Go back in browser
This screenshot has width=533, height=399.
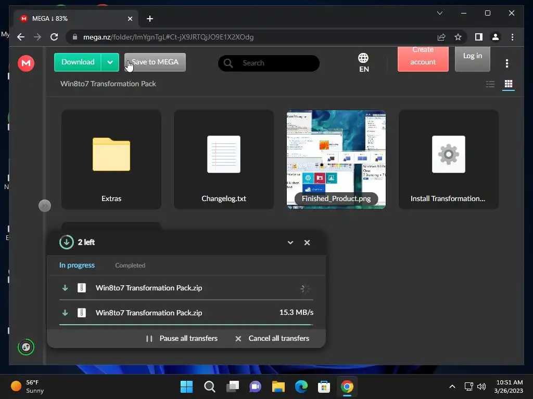point(21,37)
